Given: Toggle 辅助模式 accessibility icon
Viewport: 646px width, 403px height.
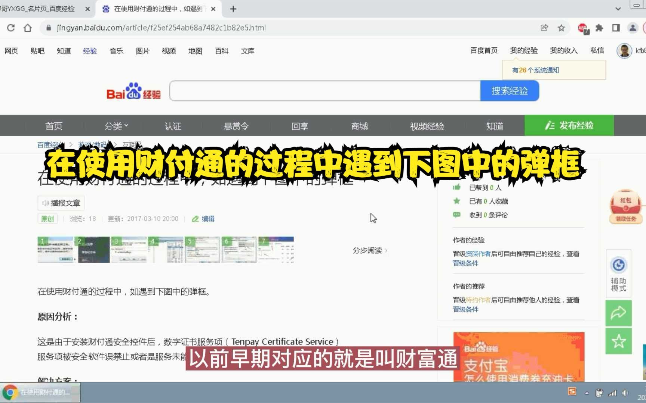Looking at the screenshot, I should (x=619, y=274).
